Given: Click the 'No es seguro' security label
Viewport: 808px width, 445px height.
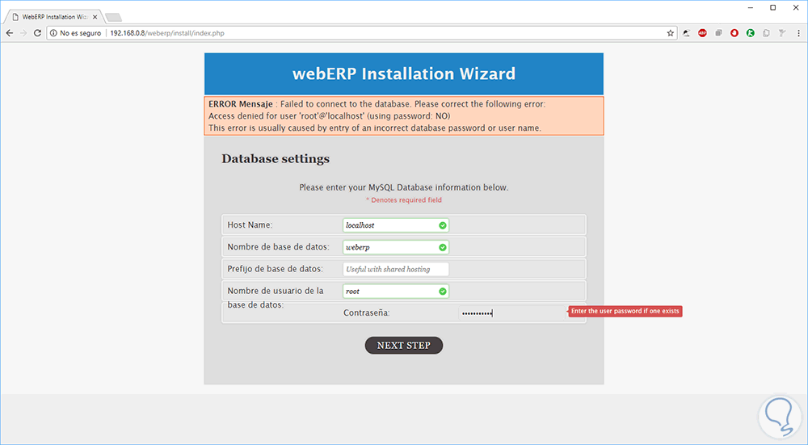Looking at the screenshot, I should point(80,33).
